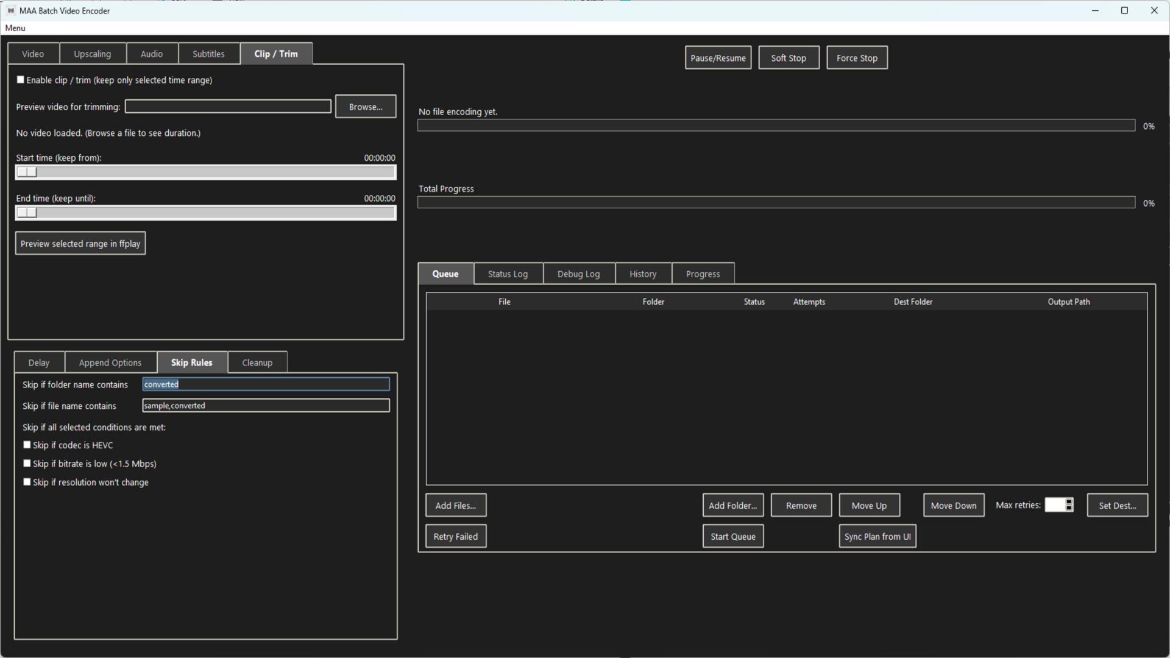Select the Audio settings tab
This screenshot has width=1170, height=658.
pos(152,54)
